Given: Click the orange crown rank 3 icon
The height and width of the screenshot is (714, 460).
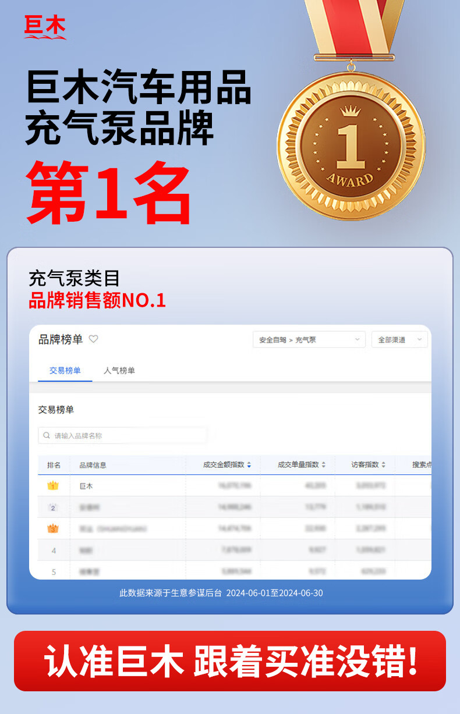Looking at the screenshot, I should tap(53, 528).
